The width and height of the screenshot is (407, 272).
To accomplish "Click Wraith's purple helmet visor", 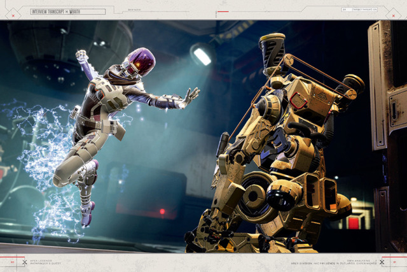I will pyautogui.click(x=141, y=61).
